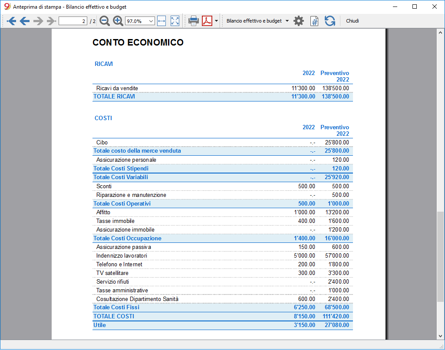
Task: Open the 97.0% zoom level dropdown
Action: click(x=140, y=21)
